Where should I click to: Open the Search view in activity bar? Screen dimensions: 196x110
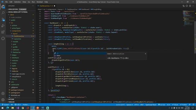click(3, 13)
